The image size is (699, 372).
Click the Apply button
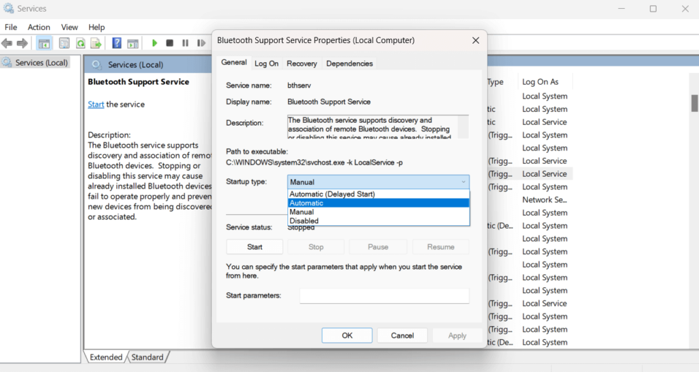coord(457,335)
